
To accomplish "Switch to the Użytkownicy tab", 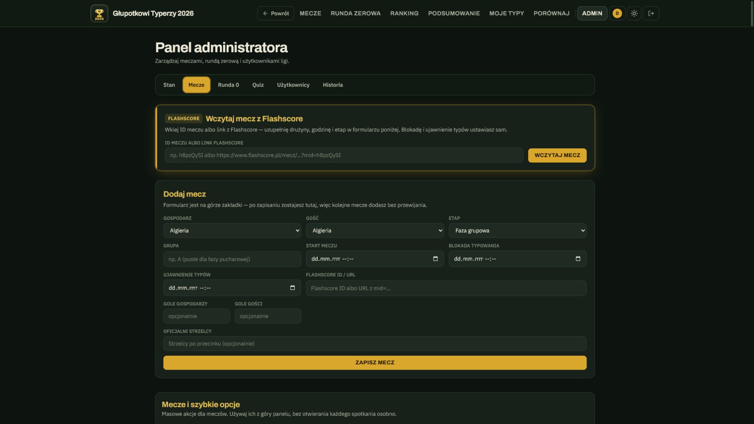I will 293,85.
